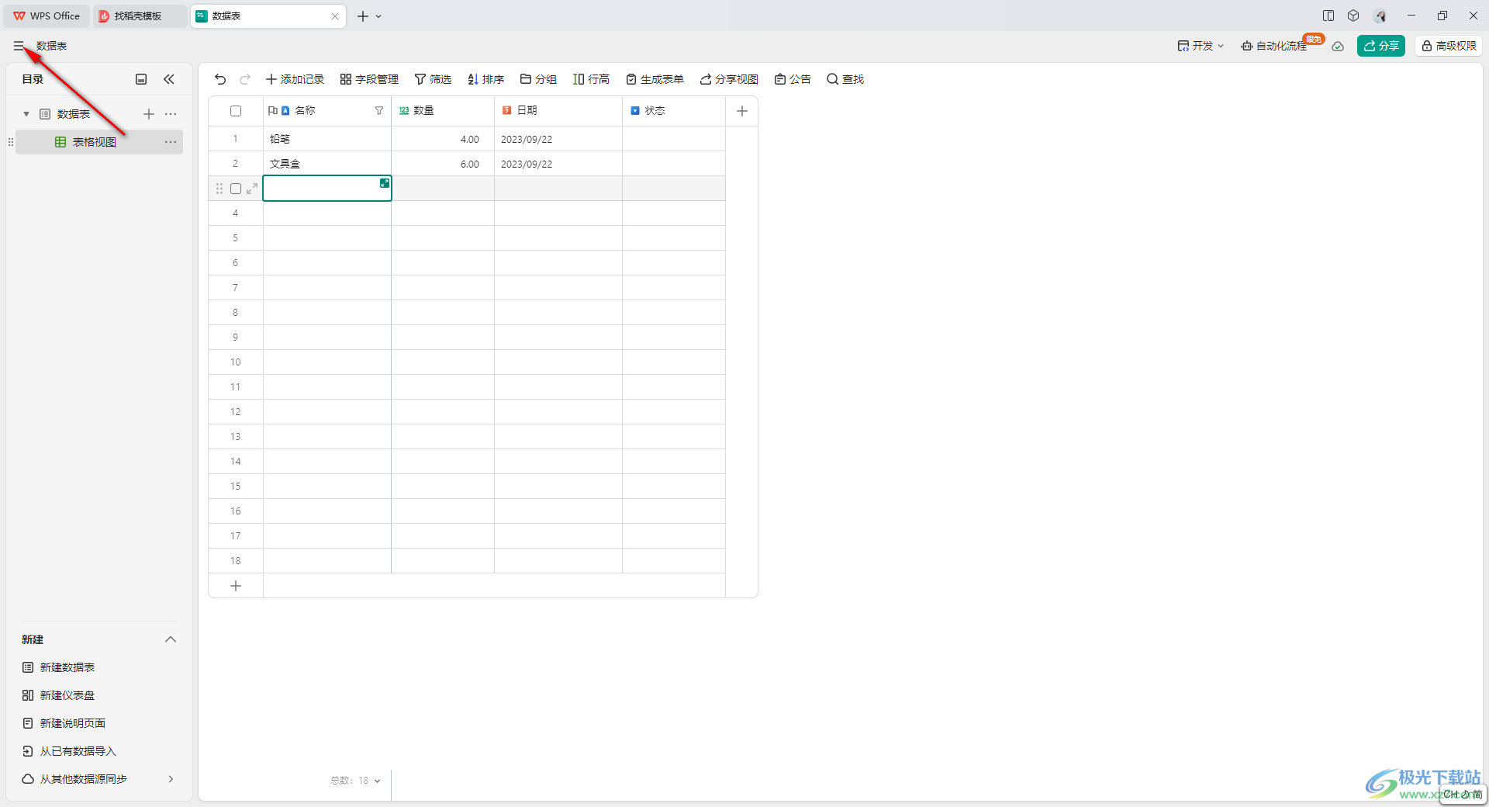Open 字段管理 field management
Screen dimensions: 1489x807
(x=369, y=79)
